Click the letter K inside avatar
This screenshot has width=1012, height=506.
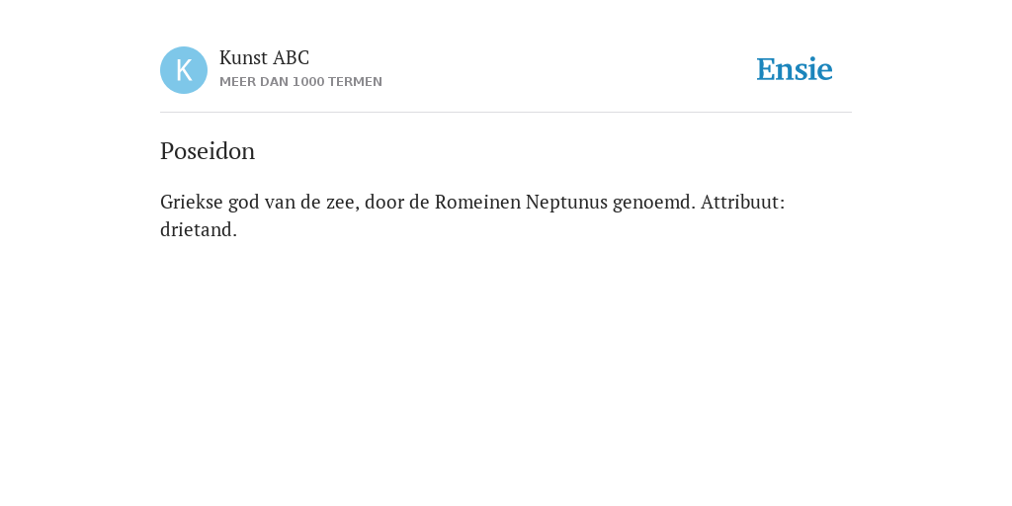pyautogui.click(x=184, y=70)
